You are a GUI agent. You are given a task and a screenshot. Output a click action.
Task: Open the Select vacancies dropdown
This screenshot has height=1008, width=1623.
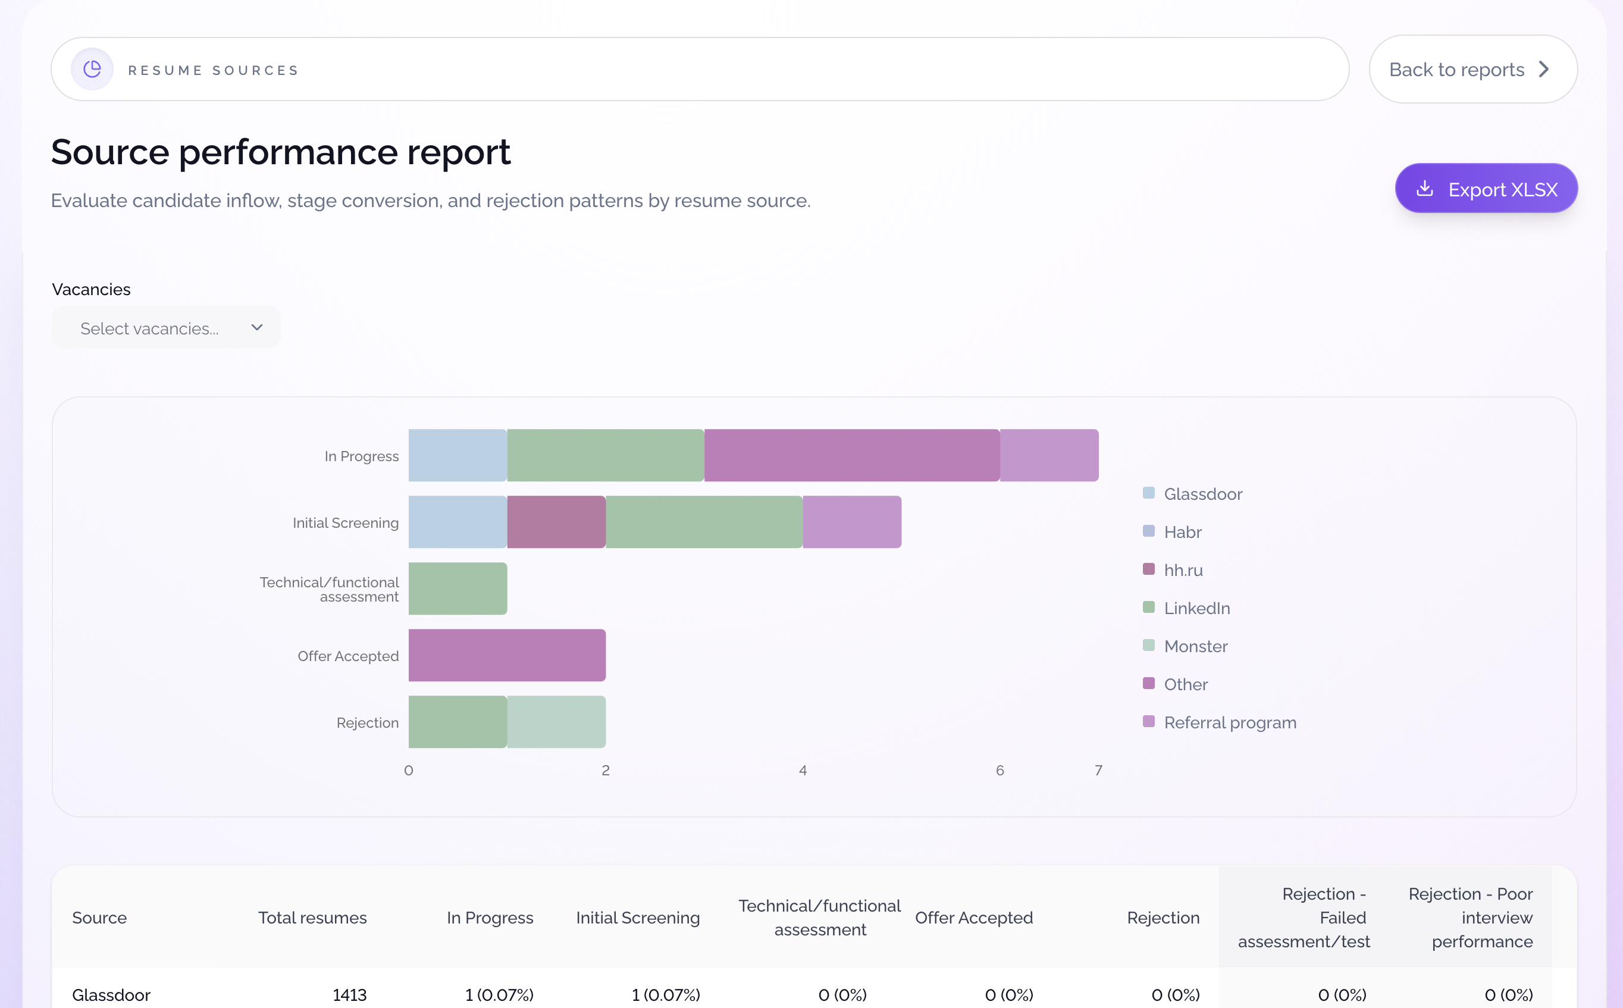(x=166, y=327)
